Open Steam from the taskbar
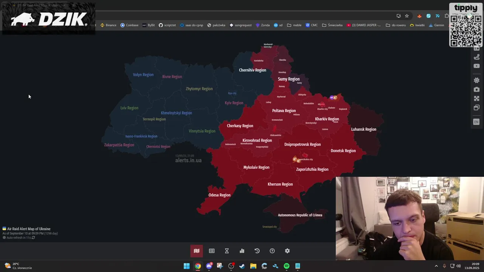This screenshot has width=484, height=272. 242,266
